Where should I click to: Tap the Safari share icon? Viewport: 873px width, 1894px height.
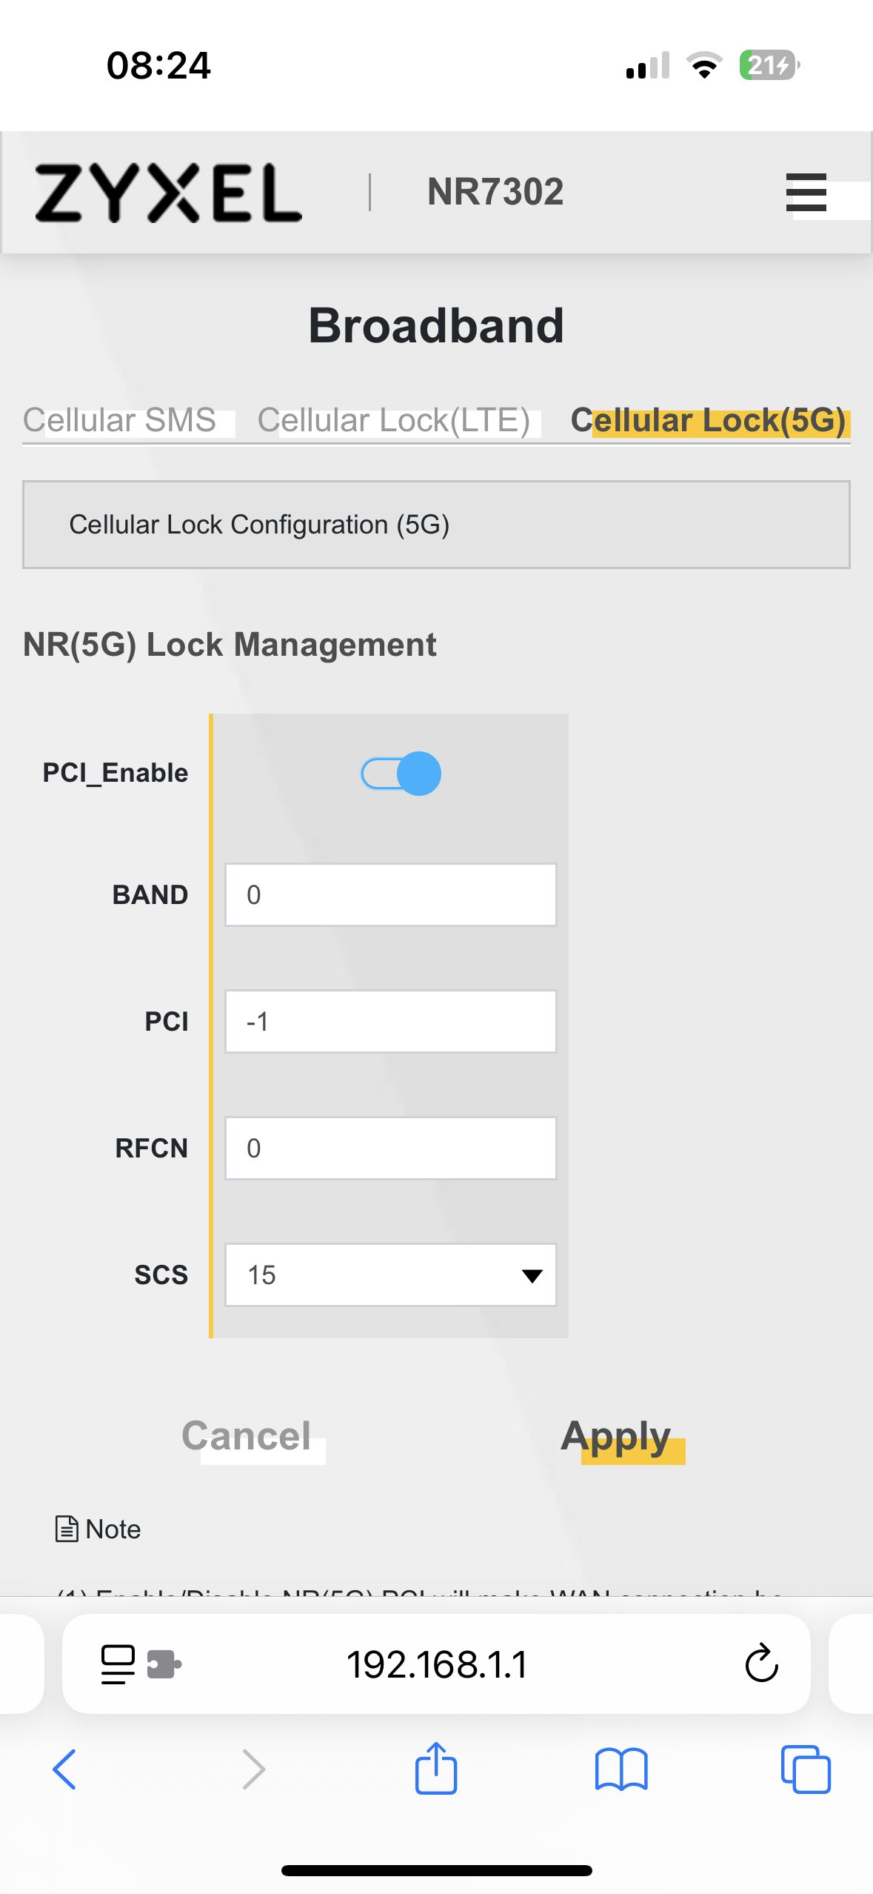click(x=436, y=1770)
